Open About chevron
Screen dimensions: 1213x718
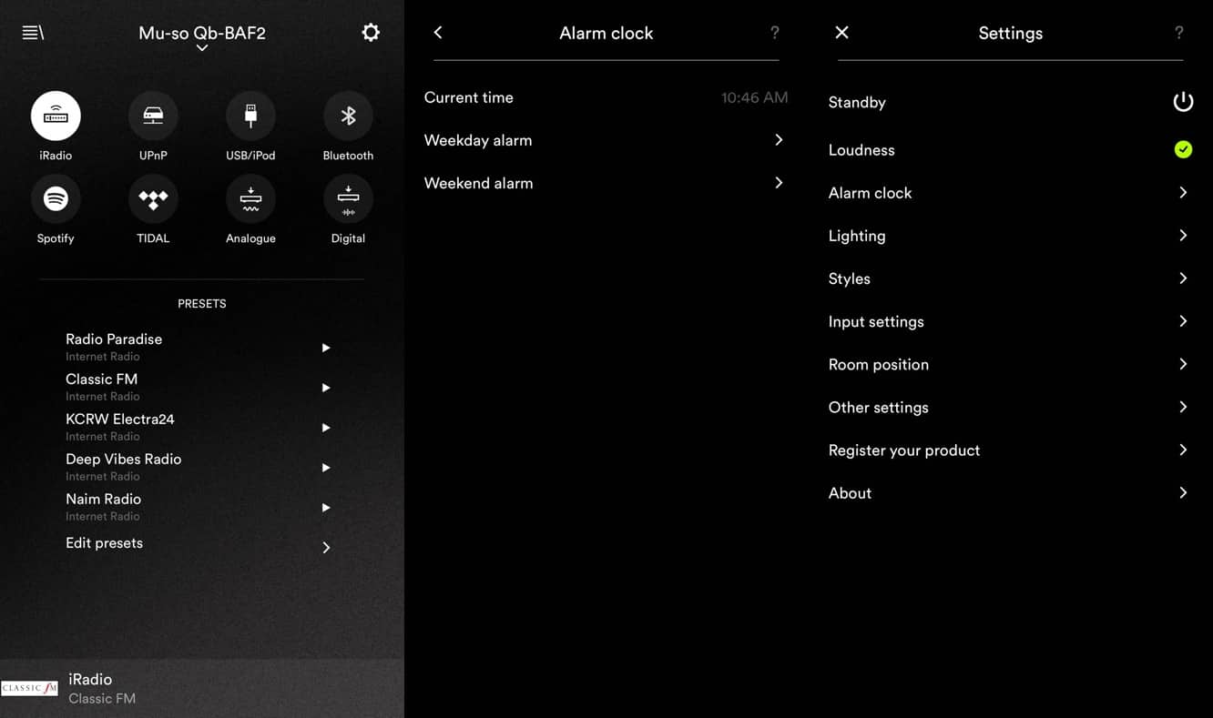pos(1183,491)
